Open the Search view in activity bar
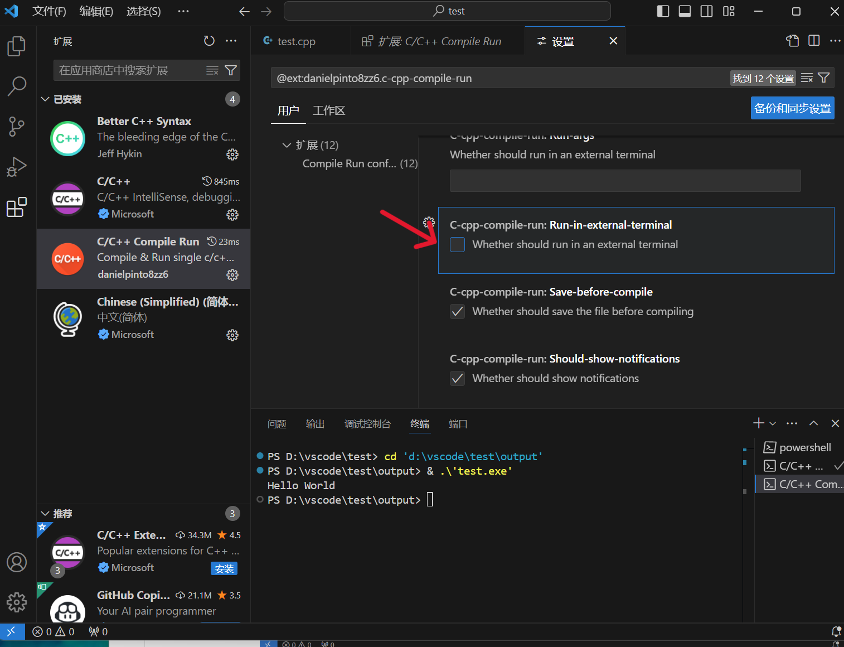844x647 pixels. pyautogui.click(x=17, y=86)
